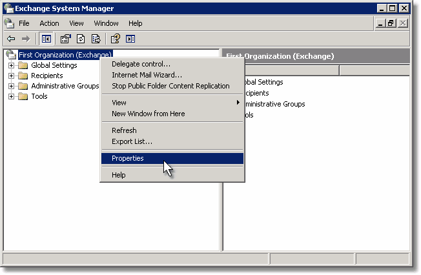Select Recipients in right pane list
The width and height of the screenshot is (421, 275).
257,93
